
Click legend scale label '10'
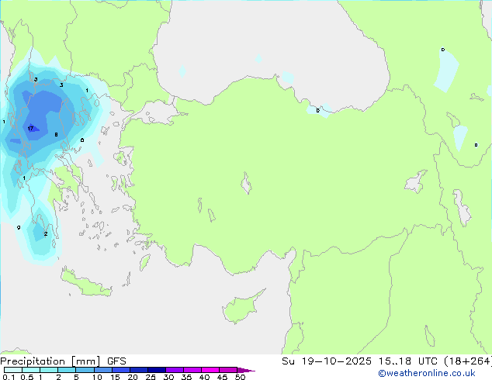point(97,377)
